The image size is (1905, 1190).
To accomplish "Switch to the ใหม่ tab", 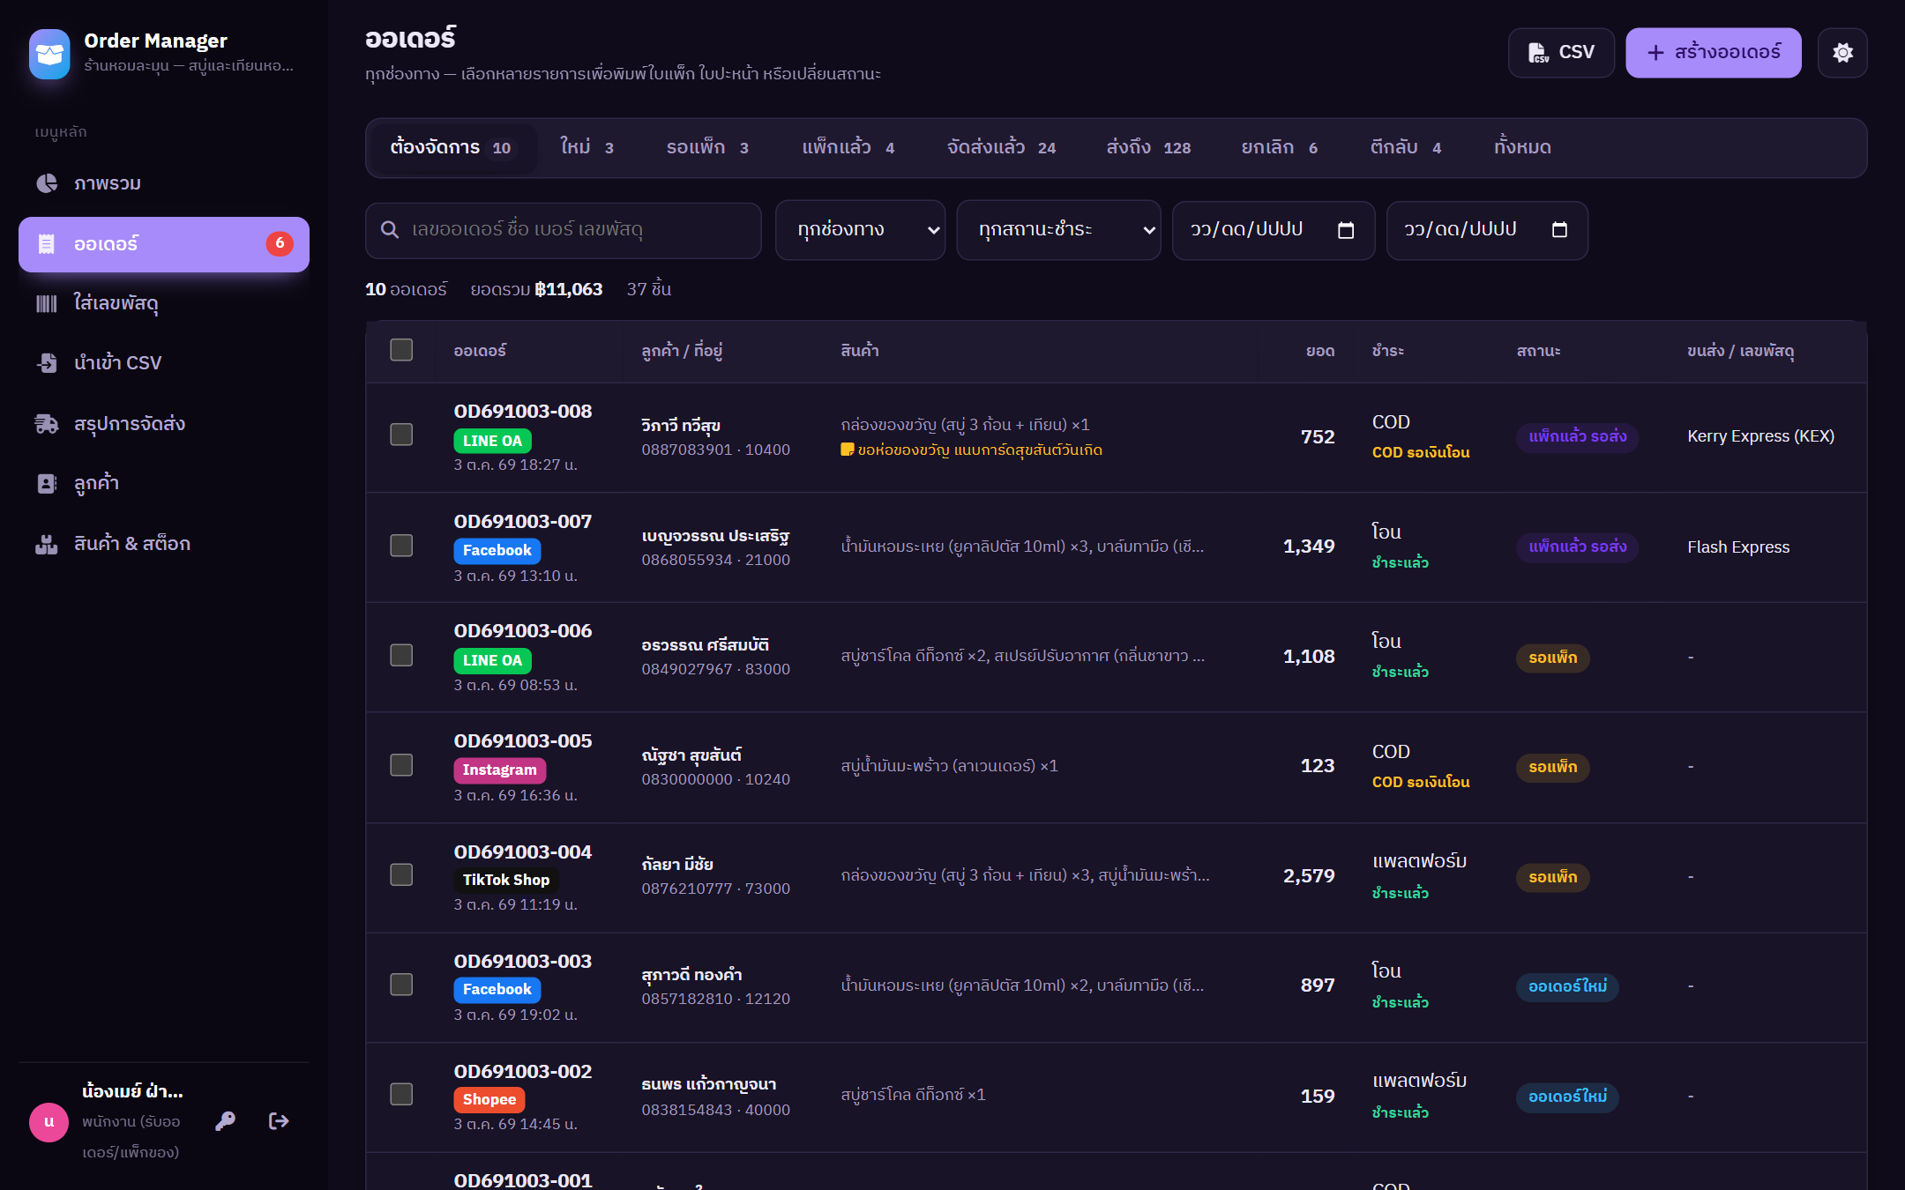I will pos(586,147).
